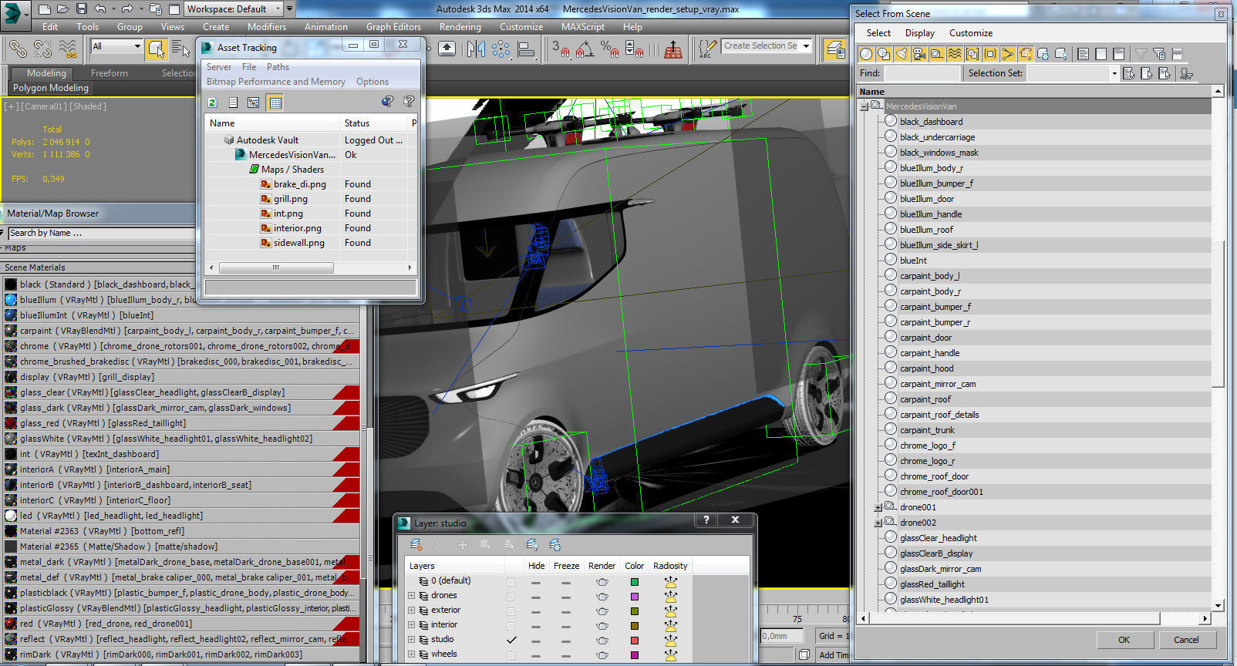The height and width of the screenshot is (666, 1237).
Task: Click red color swatch of studio layer
Action: point(635,640)
